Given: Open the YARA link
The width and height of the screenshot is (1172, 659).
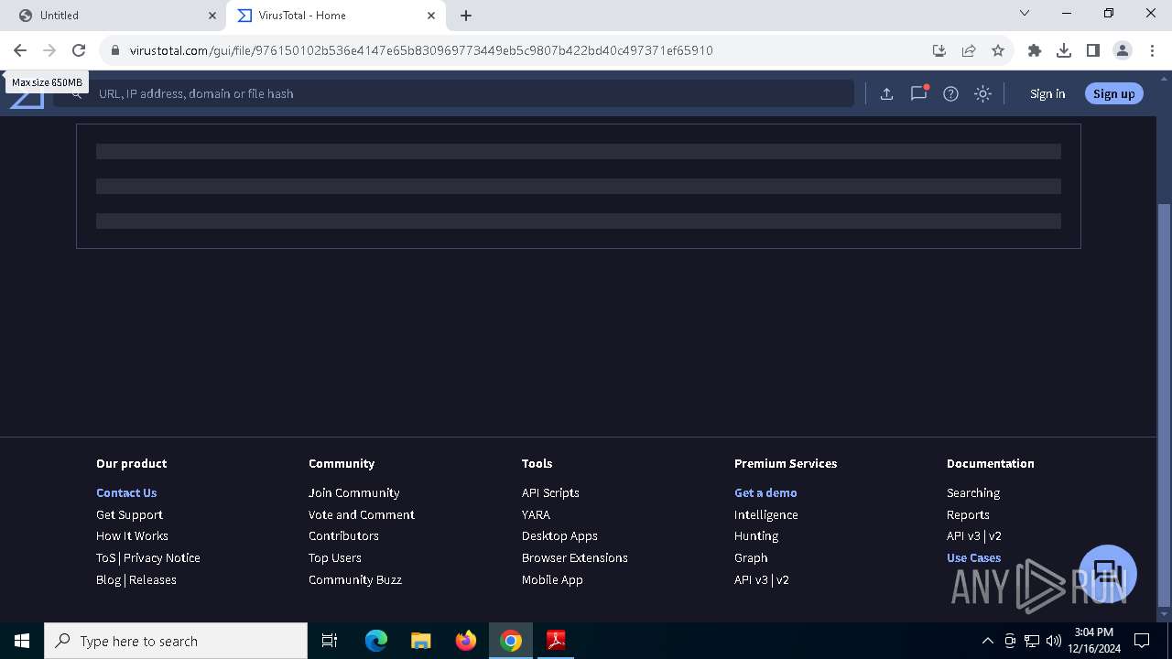Looking at the screenshot, I should coord(536,514).
